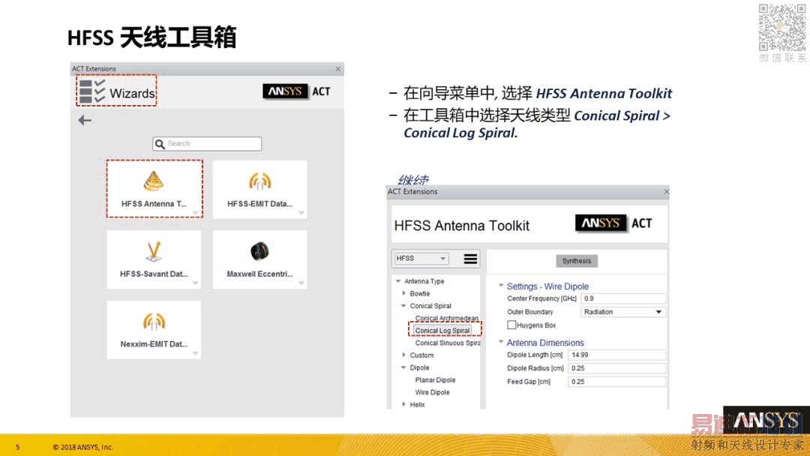Viewport: 810px width, 456px height.
Task: Expand the Custom tree node
Action: tap(404, 355)
